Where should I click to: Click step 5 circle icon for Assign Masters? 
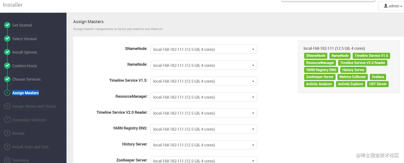[7, 93]
